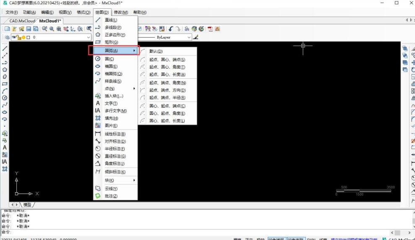Toggle object snap in status bar
The height and width of the screenshot is (240, 415).
[277, 239]
